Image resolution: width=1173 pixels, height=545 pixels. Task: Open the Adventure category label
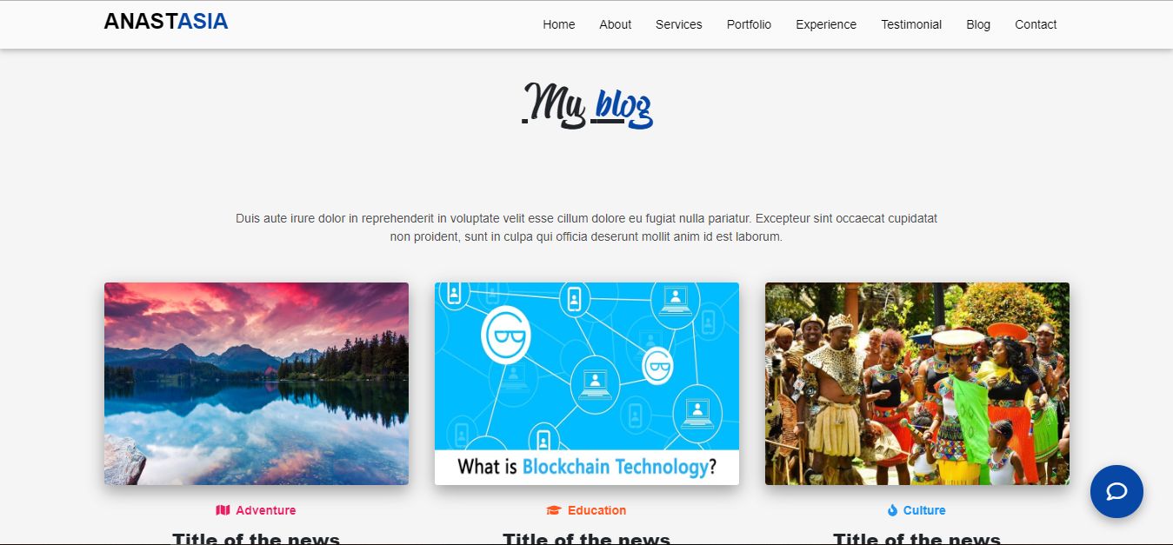(266, 510)
